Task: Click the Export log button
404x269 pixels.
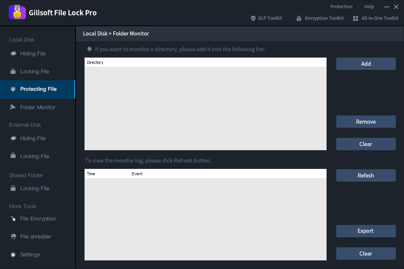Action: (x=366, y=231)
